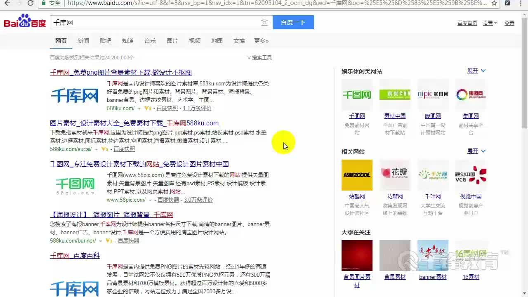Image resolution: width=528 pixels, height=297 pixels.
Task: Switch to the 图片 tab
Action: click(x=172, y=40)
